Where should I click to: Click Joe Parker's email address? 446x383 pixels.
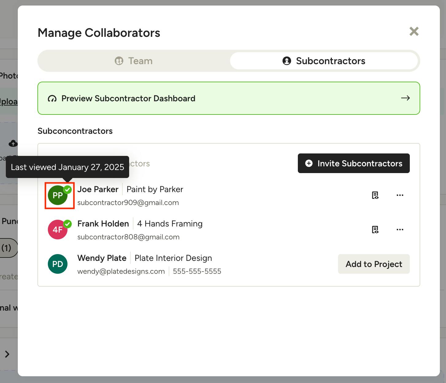tap(128, 203)
